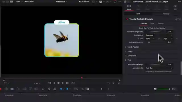The image size is (182, 102).
Task: Click the full extent zoom icon
Action: coord(76,89)
